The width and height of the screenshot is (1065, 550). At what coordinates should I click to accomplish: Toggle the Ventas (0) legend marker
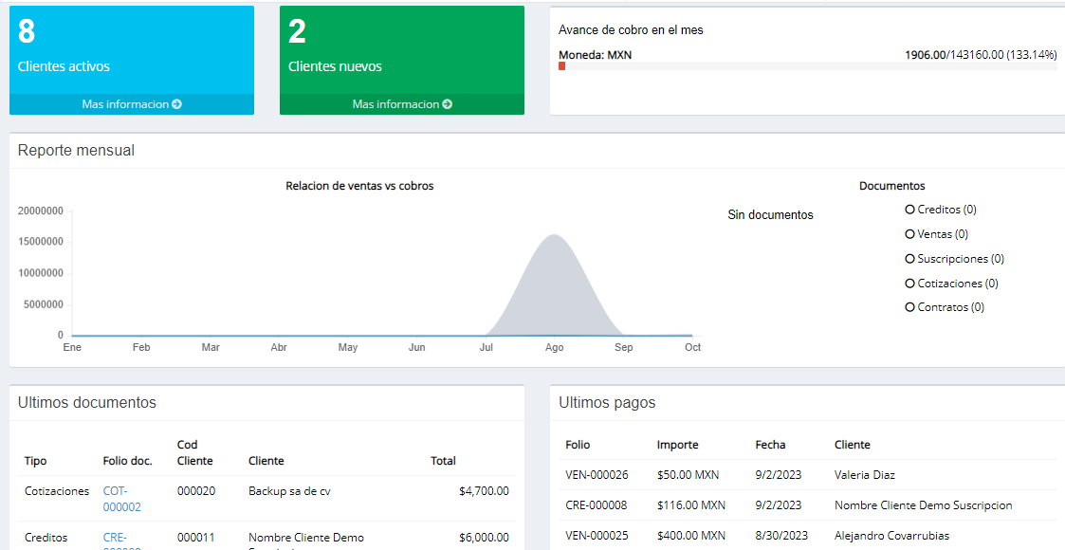click(910, 234)
